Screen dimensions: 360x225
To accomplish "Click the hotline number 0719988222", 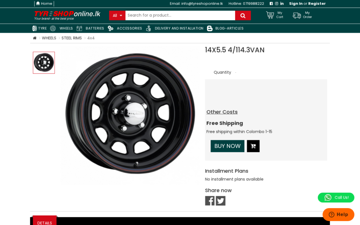I will point(253,4).
